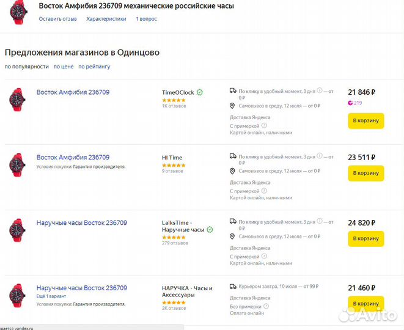Open red watch thumbnail in the HI Time offer

(17, 165)
